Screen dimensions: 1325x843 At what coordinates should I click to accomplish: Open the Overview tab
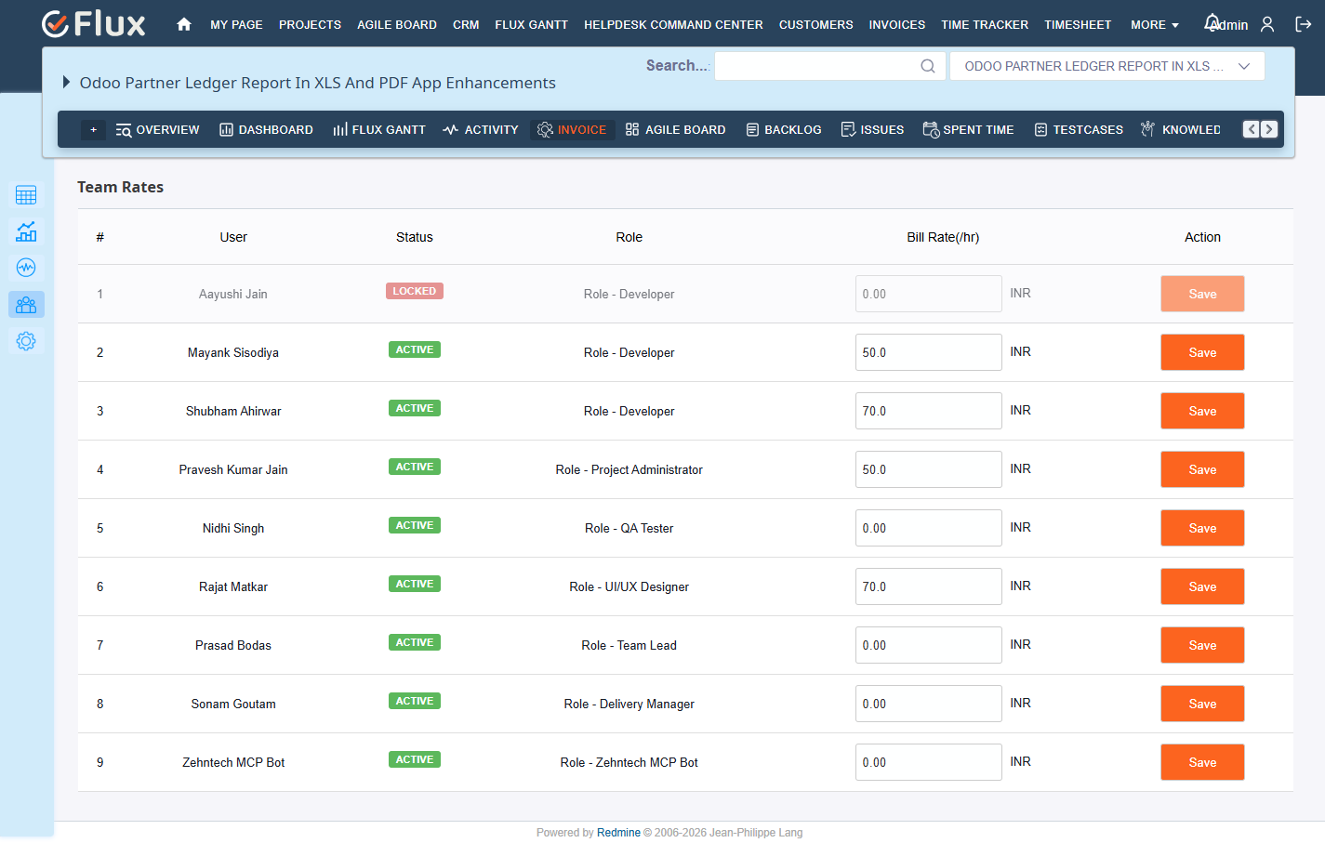click(157, 130)
